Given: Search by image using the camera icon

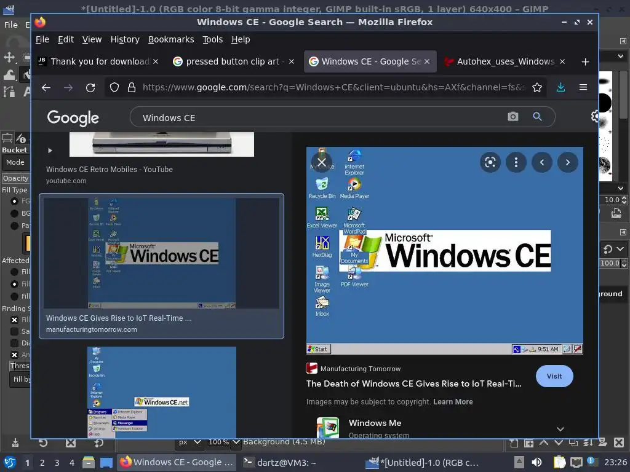Looking at the screenshot, I should [512, 117].
